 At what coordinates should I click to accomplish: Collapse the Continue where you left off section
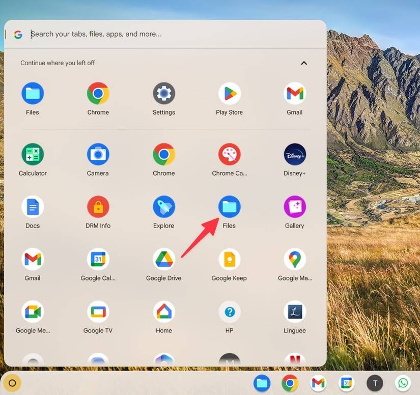click(304, 63)
